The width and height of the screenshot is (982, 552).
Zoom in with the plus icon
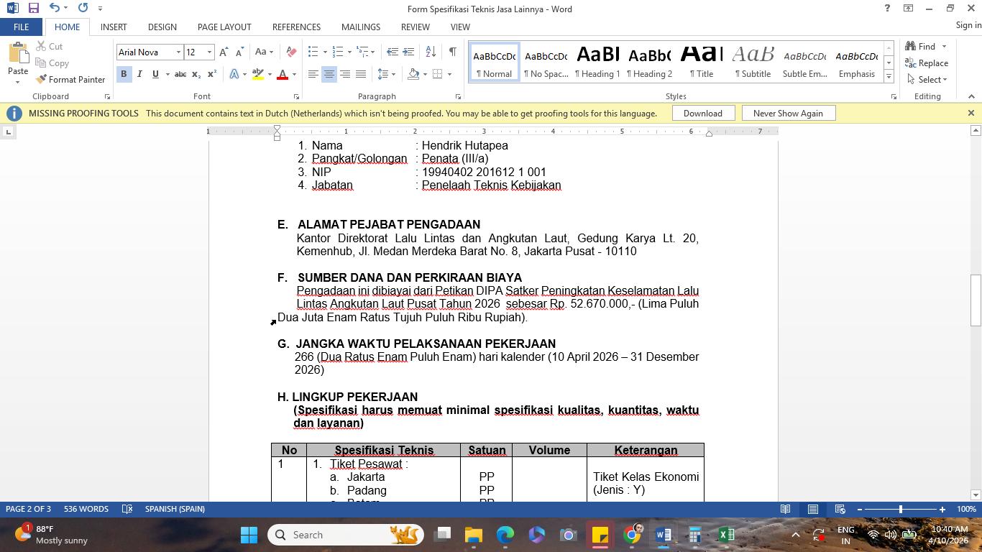[942, 510]
